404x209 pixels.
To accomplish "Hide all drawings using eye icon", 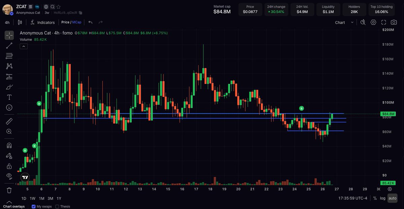I will pyautogui.click(x=9, y=176).
